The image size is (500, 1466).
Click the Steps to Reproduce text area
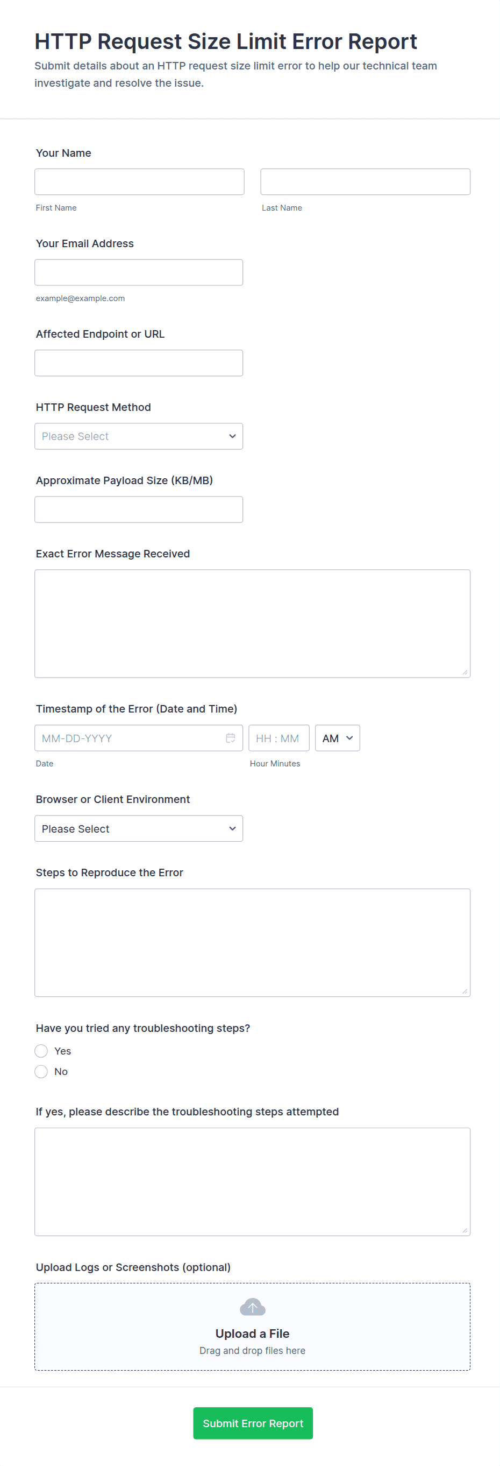coord(252,943)
